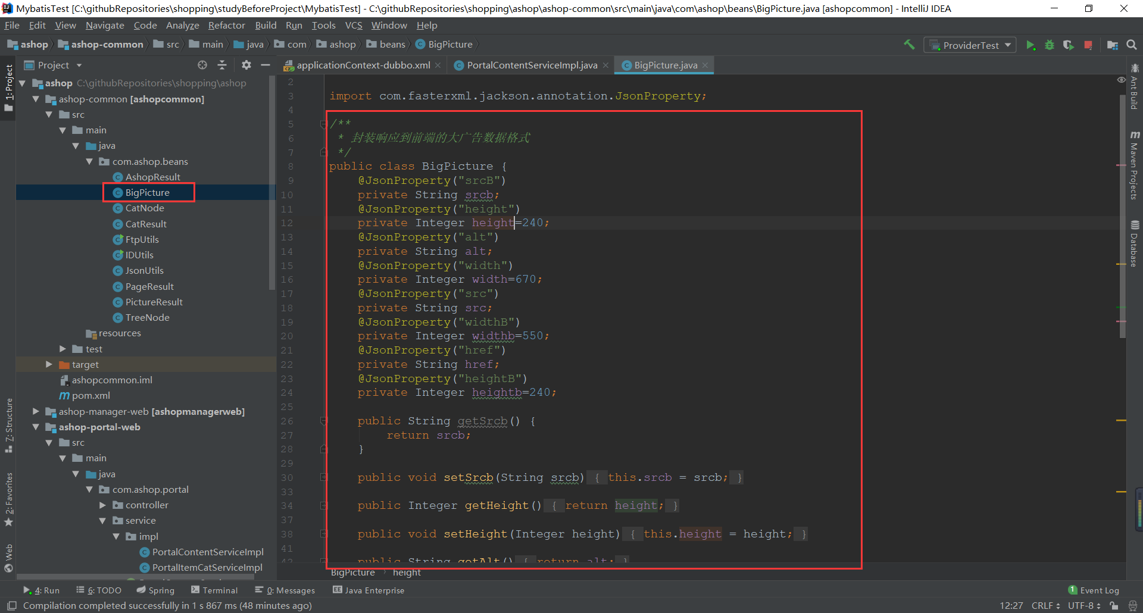Image resolution: width=1143 pixels, height=613 pixels.
Task: Open the 0: Messages tool window
Action: click(x=285, y=590)
